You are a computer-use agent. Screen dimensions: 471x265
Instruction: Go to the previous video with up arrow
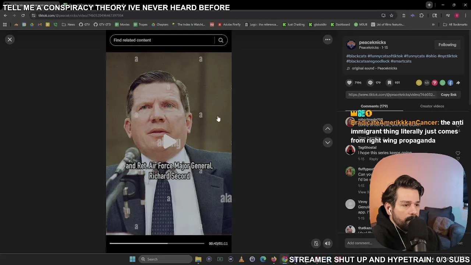327,129
